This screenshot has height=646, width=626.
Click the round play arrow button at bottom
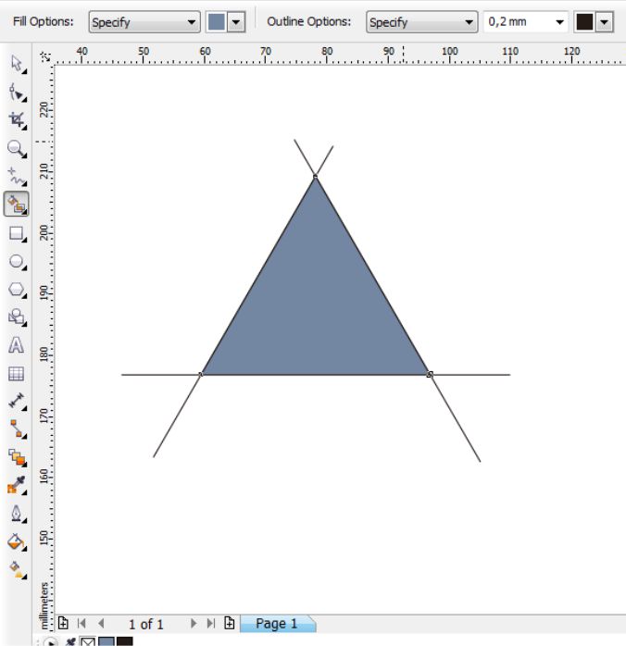[x=51, y=642]
